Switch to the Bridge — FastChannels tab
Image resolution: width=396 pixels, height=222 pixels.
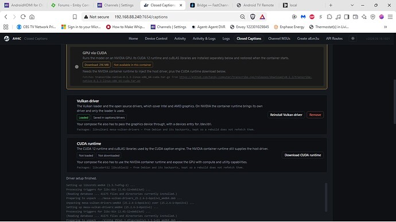coord(209,5)
